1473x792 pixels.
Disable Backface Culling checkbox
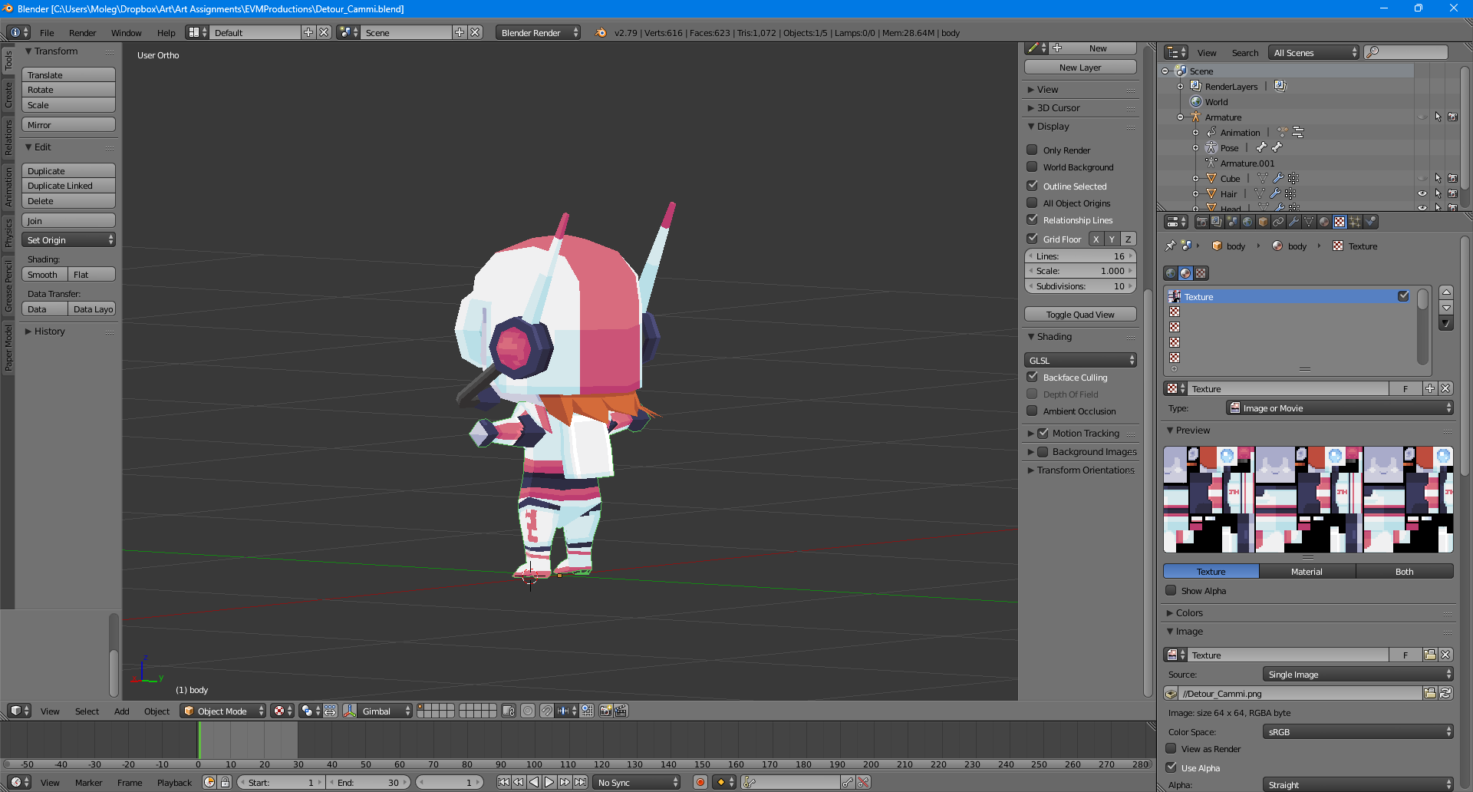[x=1033, y=377]
